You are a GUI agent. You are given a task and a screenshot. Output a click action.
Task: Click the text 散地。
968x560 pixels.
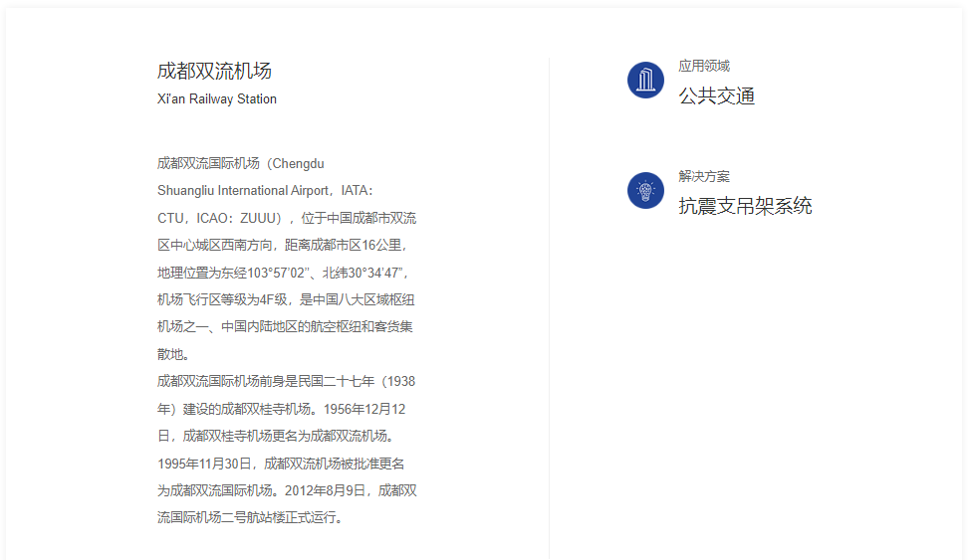click(173, 355)
